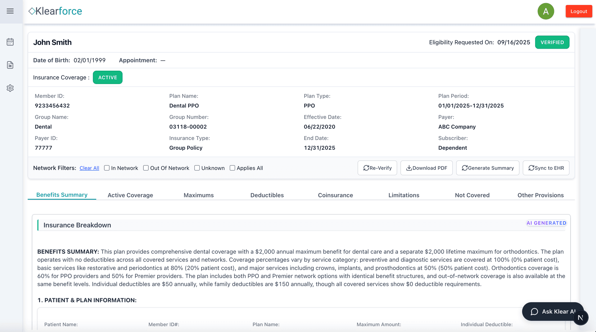
Task: Open the sidebar hamburger menu
Action: (x=10, y=11)
